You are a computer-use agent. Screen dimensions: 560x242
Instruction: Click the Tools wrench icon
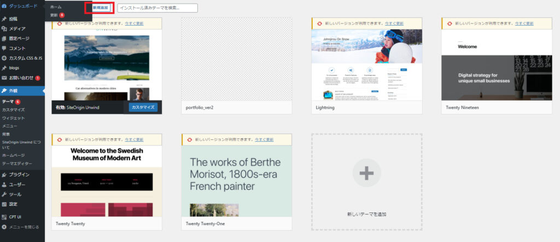click(4, 194)
